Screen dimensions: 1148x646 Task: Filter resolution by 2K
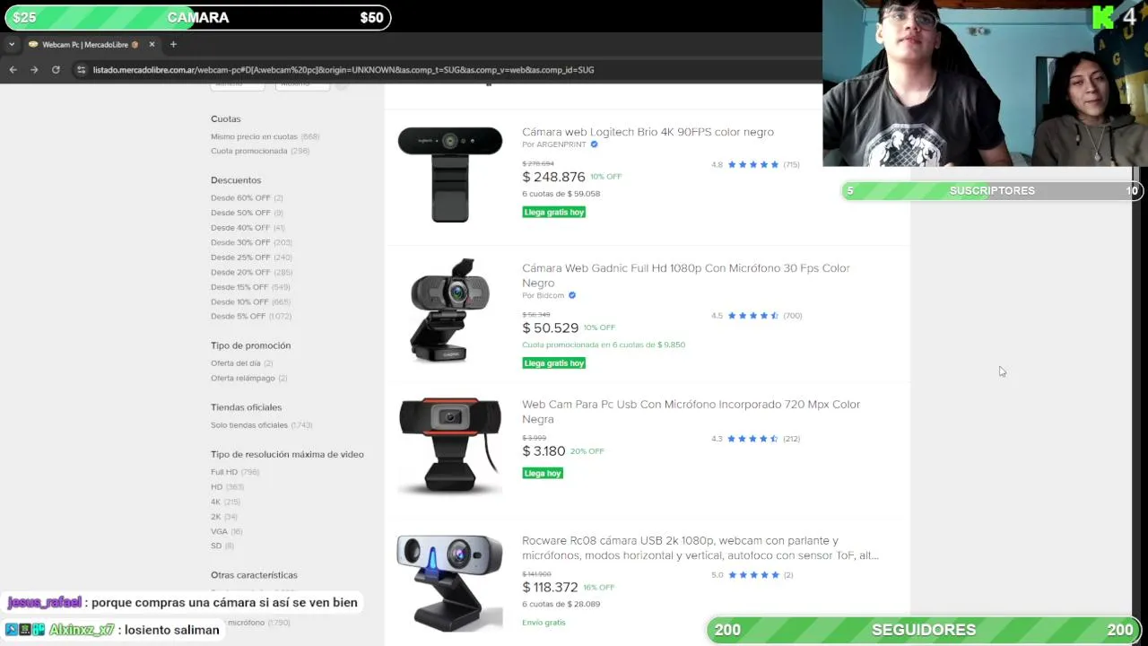(223, 517)
